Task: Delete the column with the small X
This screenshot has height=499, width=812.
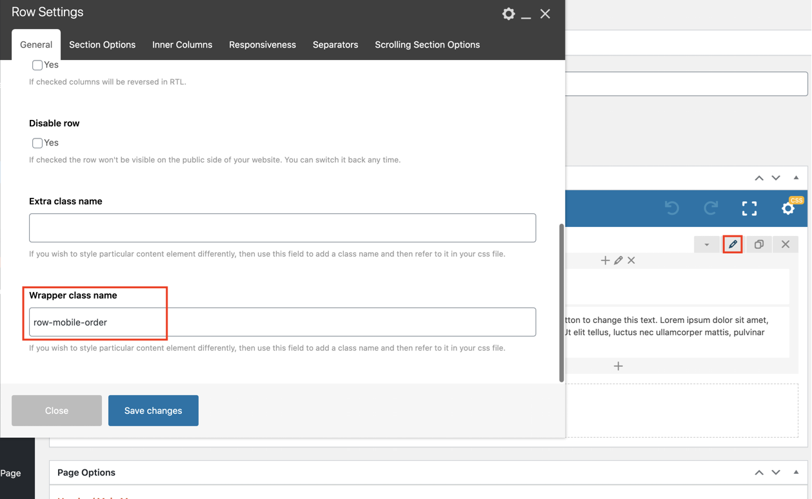Action: pos(631,260)
